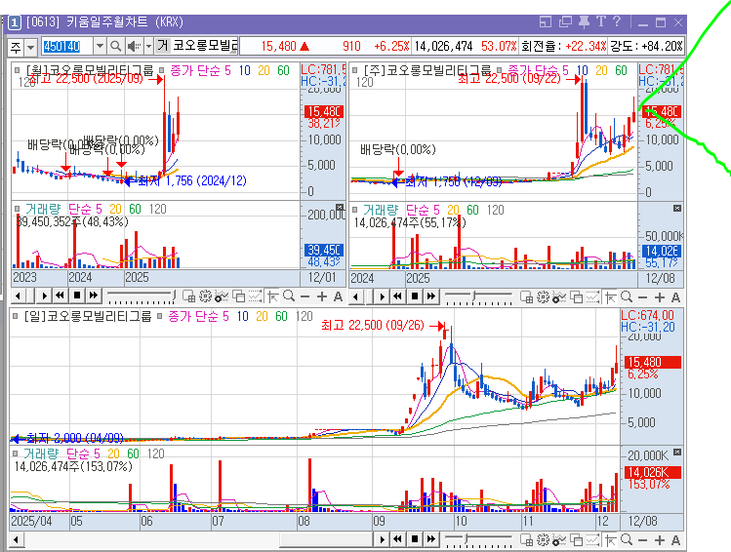Screen dimensions: 731x552
Task: Zoom out monthly chart with minus icon
Action: [305, 296]
